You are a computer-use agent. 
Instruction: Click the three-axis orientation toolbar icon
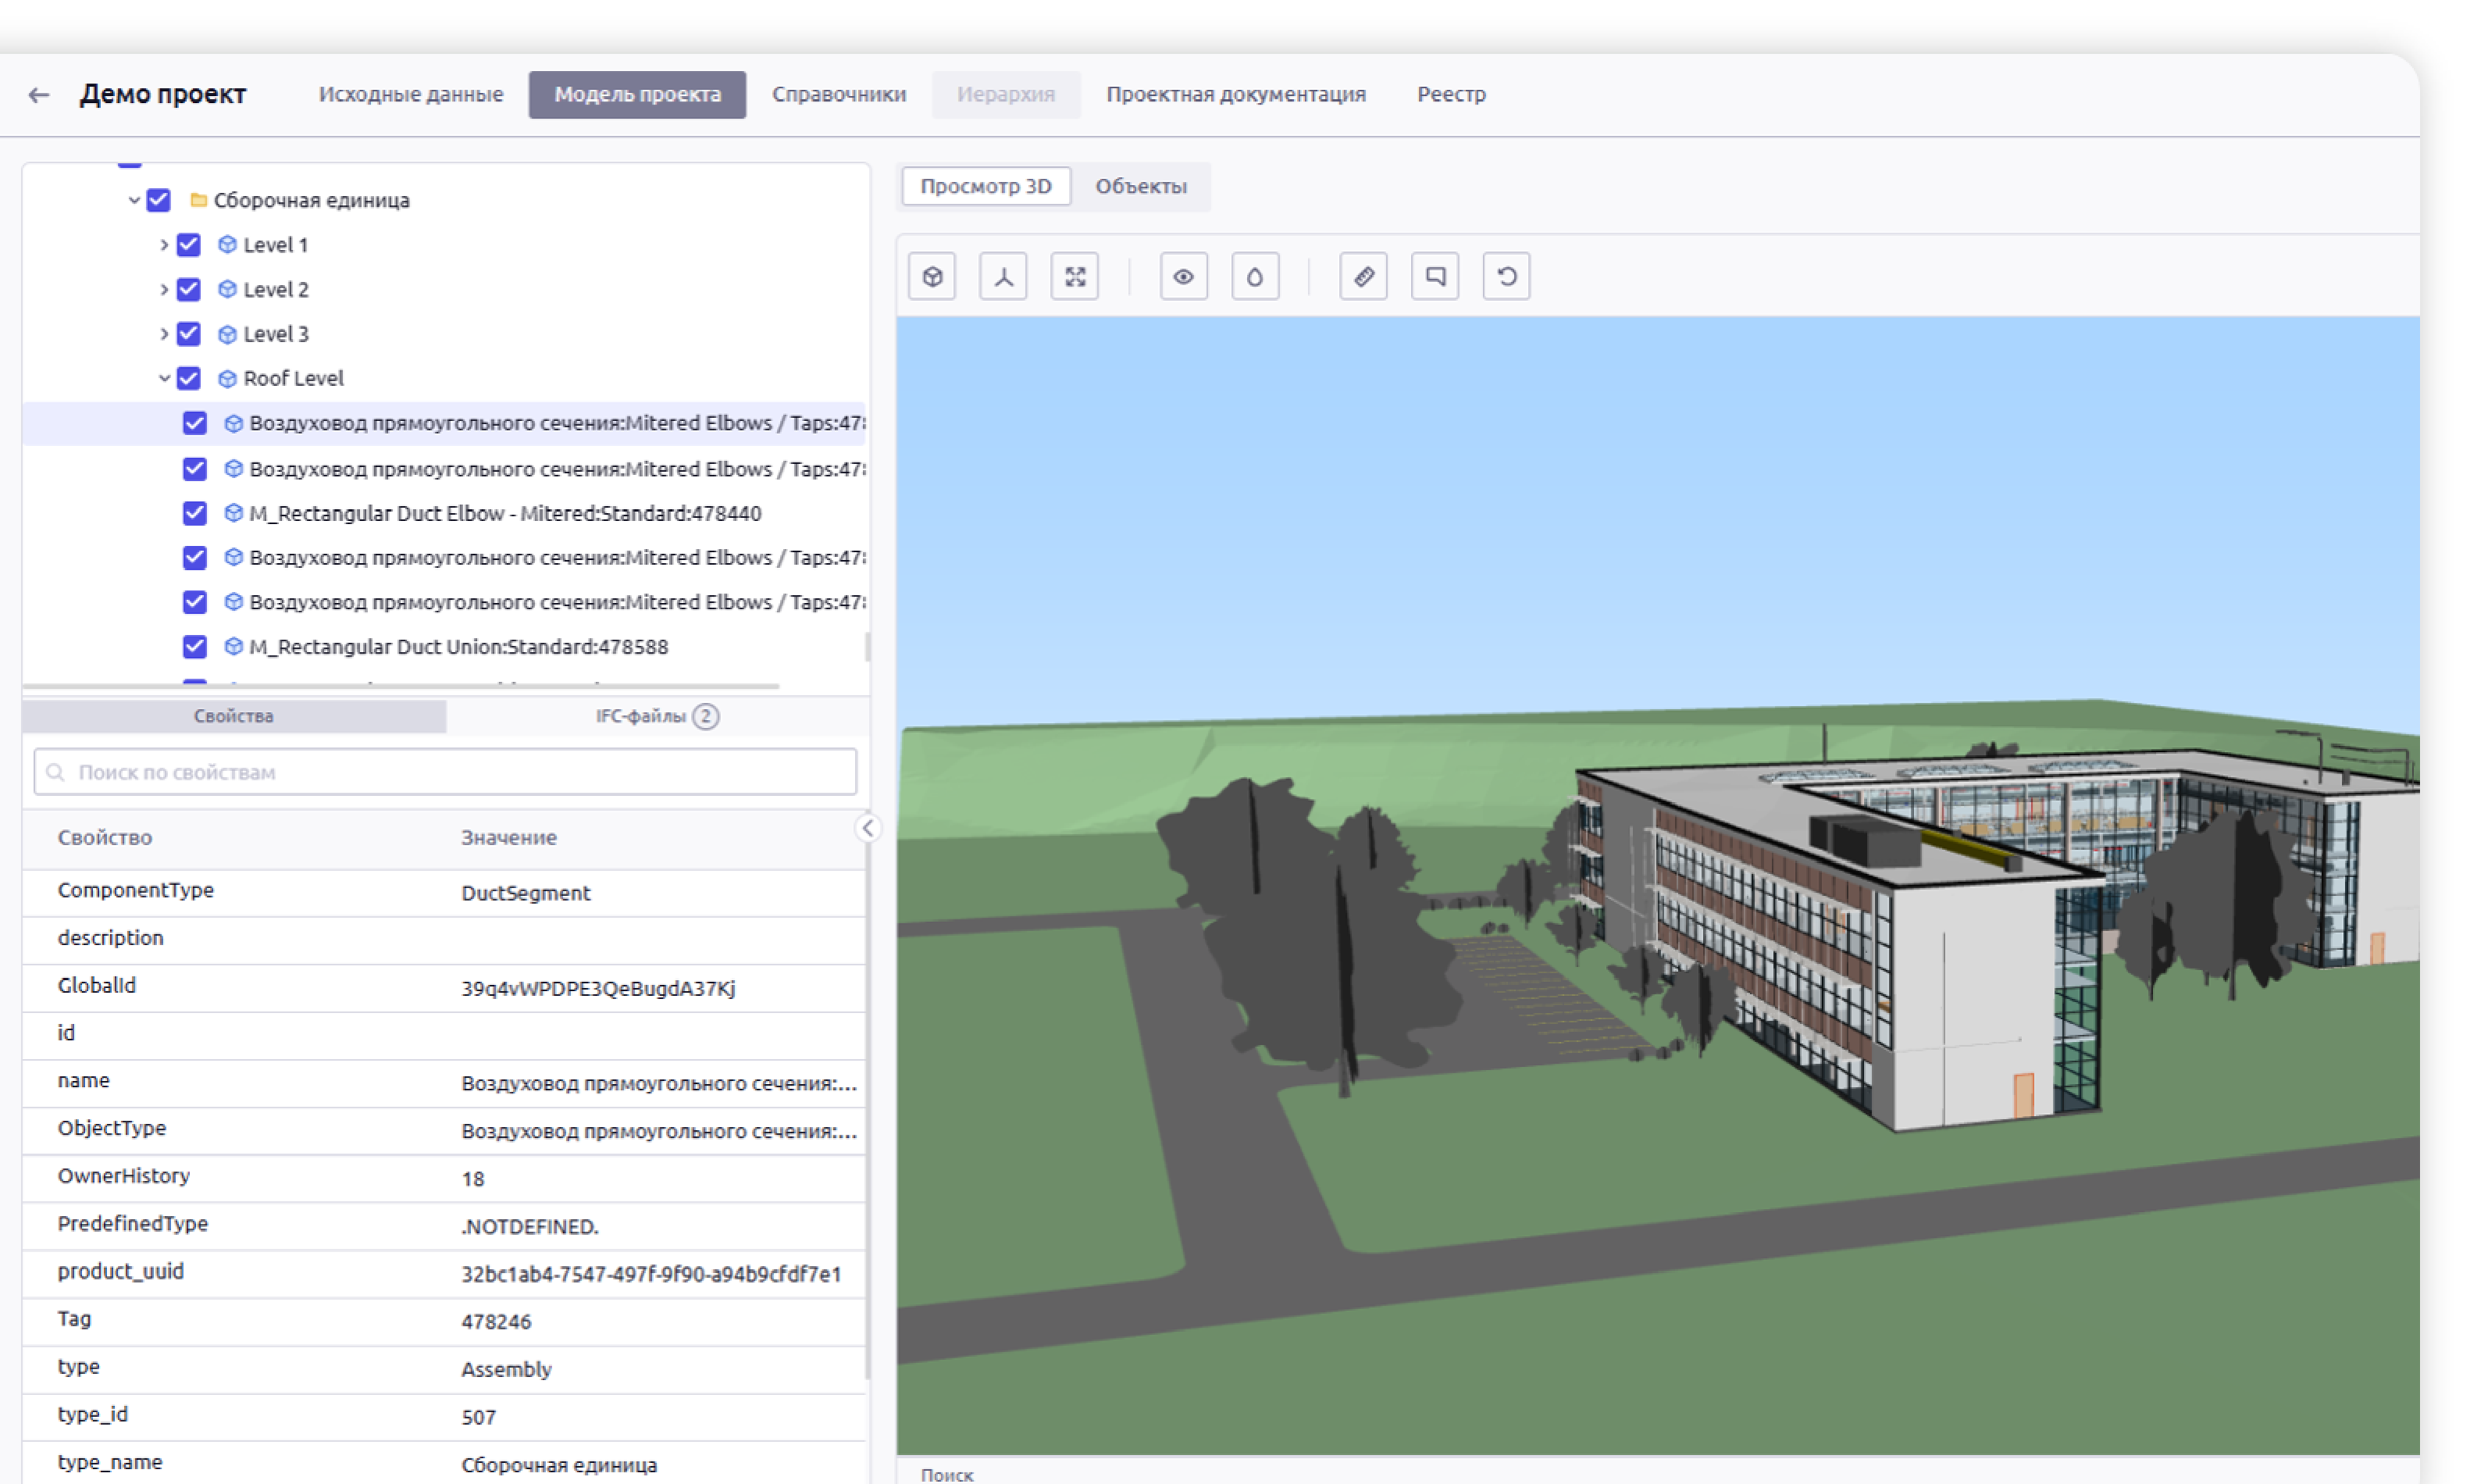(x=1003, y=276)
